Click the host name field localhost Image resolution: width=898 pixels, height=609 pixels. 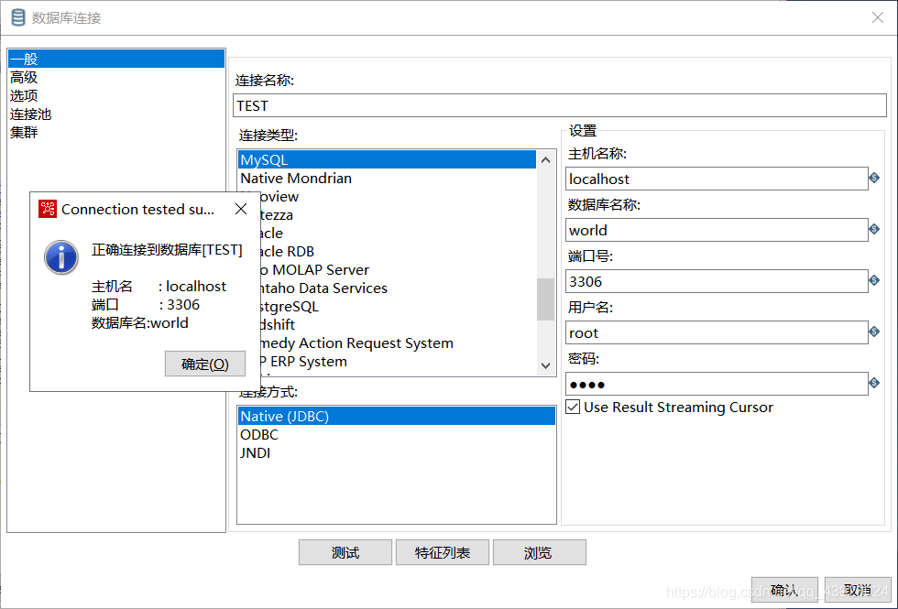[717, 179]
